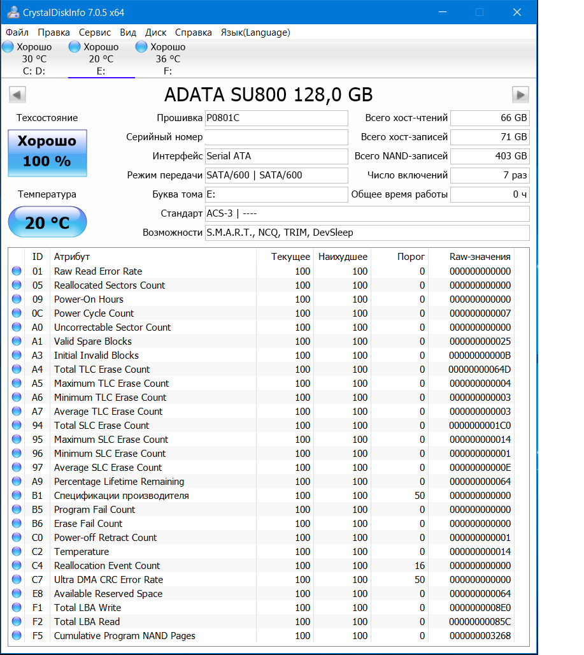The image size is (584, 655).
Task: Go to next disk with right arrow
Action: click(520, 94)
